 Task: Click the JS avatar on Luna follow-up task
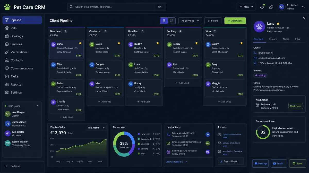[x=208, y=135]
